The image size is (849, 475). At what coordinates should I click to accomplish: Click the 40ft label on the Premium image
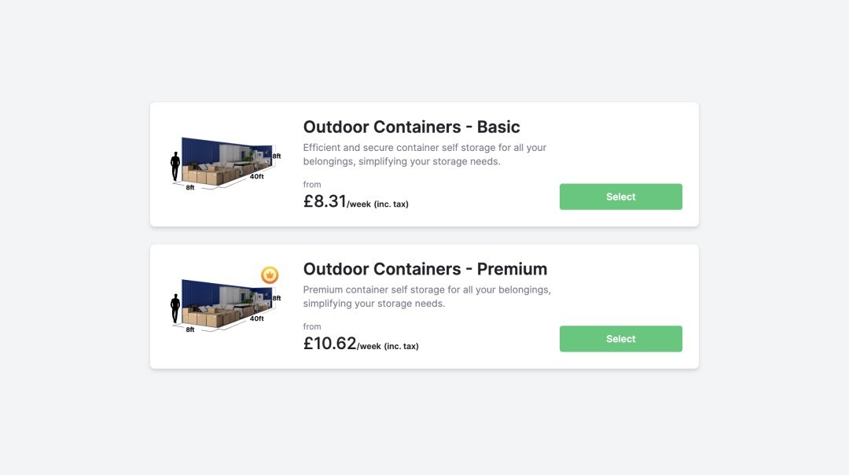[x=256, y=319]
